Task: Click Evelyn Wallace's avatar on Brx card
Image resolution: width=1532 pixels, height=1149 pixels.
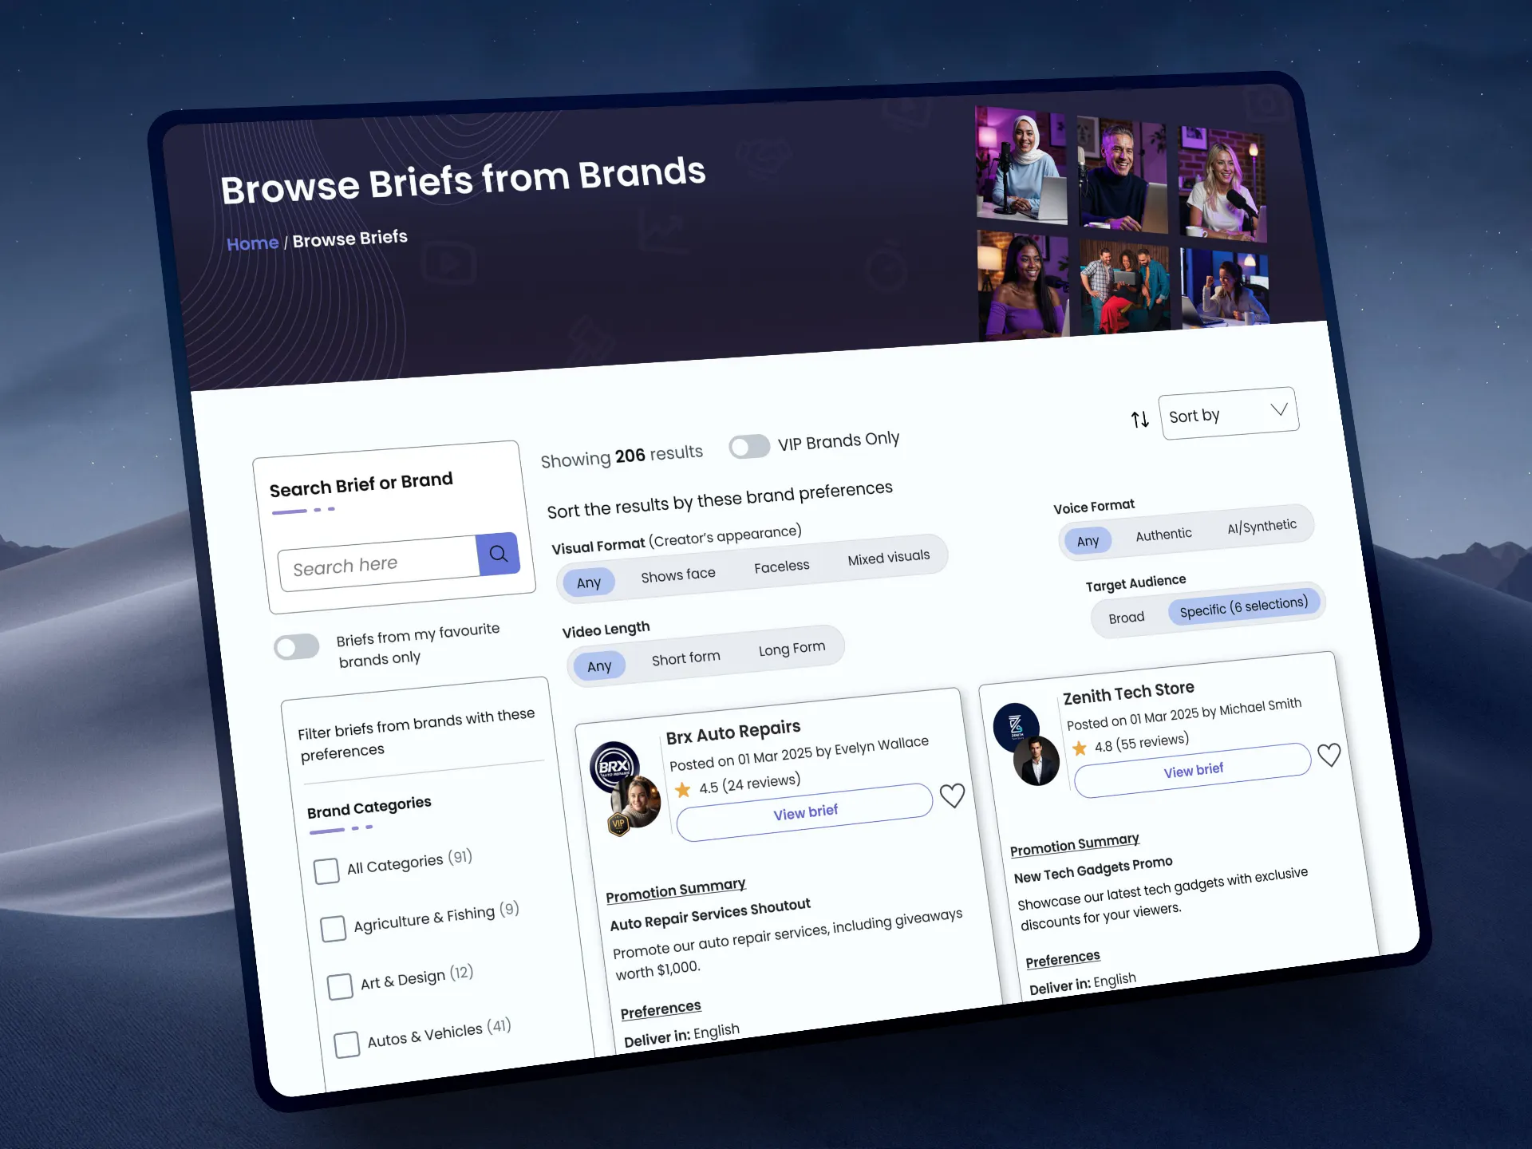Action: click(637, 801)
